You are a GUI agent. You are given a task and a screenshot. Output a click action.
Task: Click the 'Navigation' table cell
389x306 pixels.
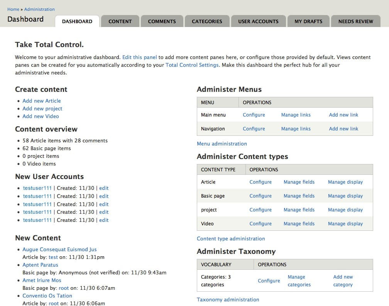pos(218,129)
